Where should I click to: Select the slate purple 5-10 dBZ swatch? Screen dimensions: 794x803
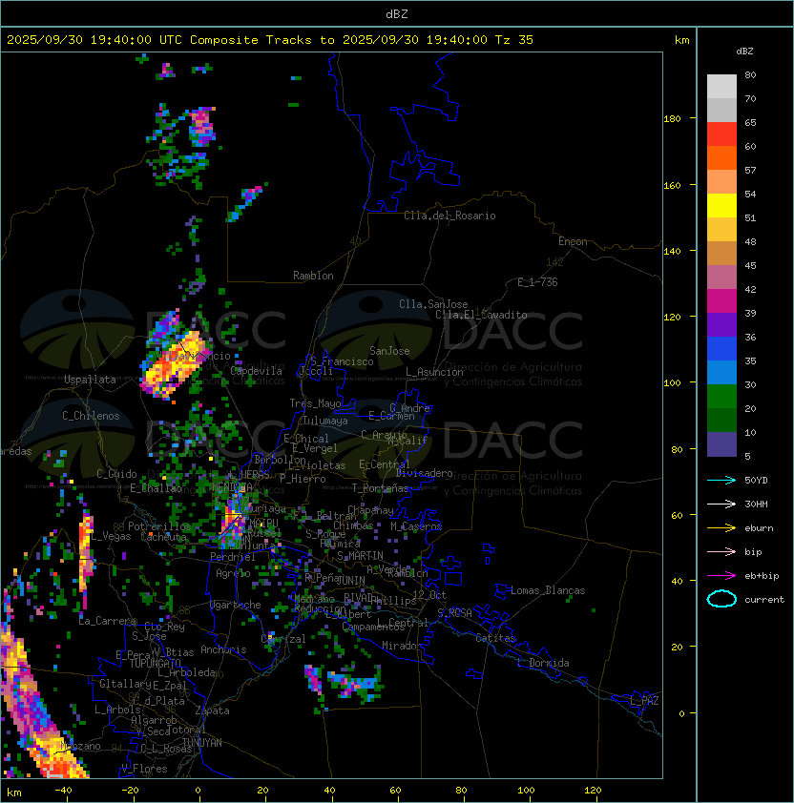pos(721,444)
